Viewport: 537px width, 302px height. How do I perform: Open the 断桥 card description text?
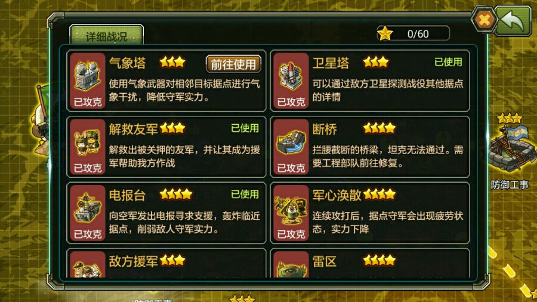coord(388,156)
